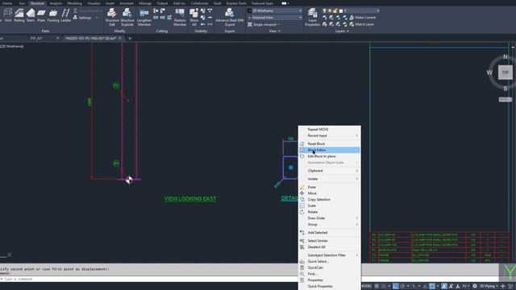Choose Select Similar from context menu
The width and height of the screenshot is (516, 290).
tap(330, 241)
